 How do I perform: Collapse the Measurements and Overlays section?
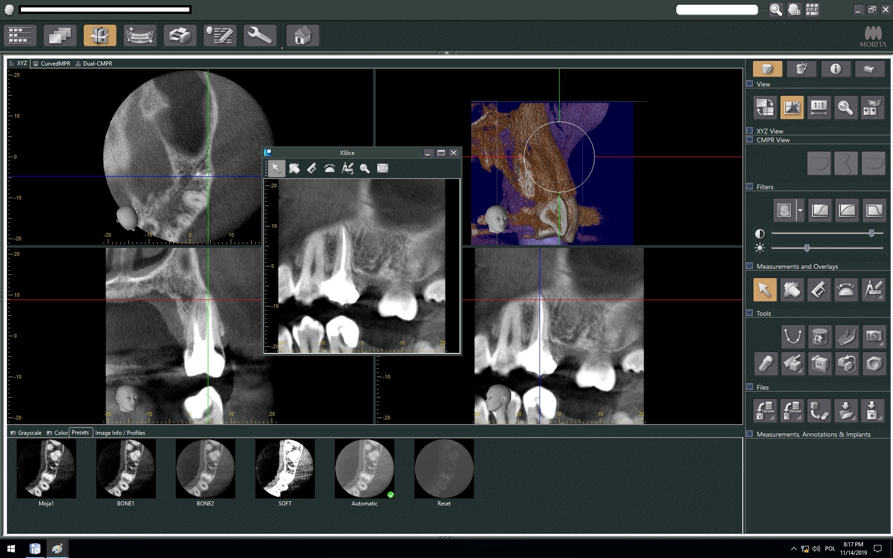(750, 266)
